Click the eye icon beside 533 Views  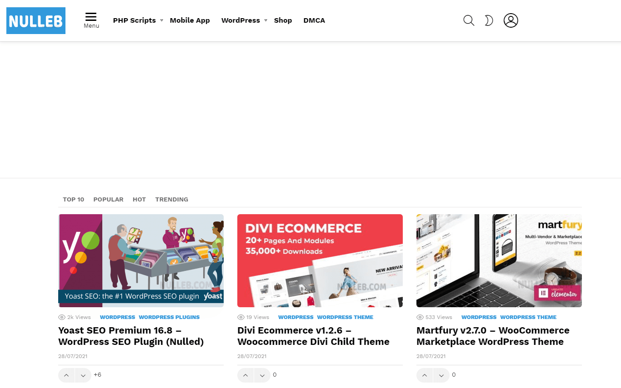click(x=420, y=317)
